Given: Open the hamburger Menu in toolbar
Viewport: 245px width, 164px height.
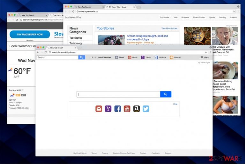Looking at the screenshot, I should coord(205,58).
